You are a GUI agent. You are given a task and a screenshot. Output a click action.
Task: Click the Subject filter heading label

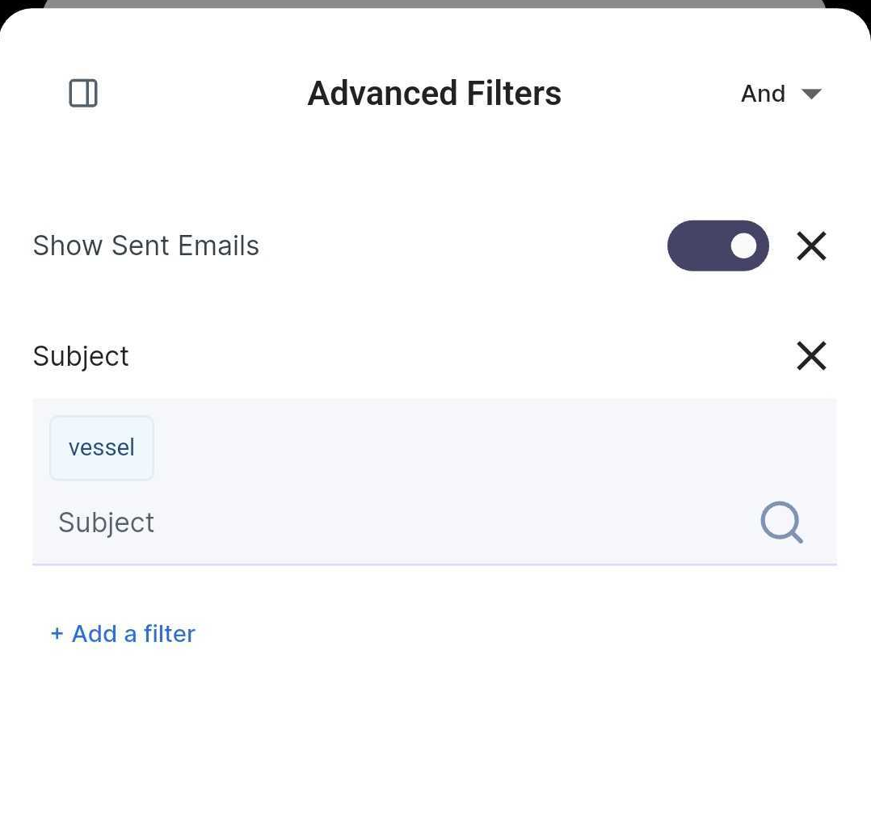click(x=81, y=356)
